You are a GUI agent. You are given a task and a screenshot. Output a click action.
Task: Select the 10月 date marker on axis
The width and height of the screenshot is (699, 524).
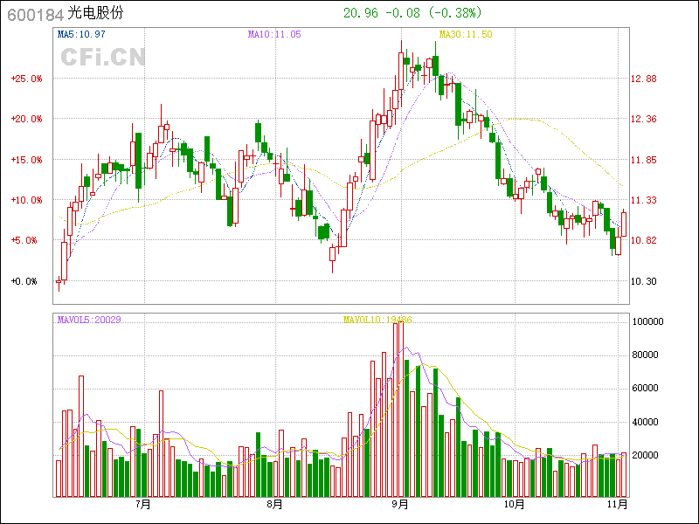514,504
